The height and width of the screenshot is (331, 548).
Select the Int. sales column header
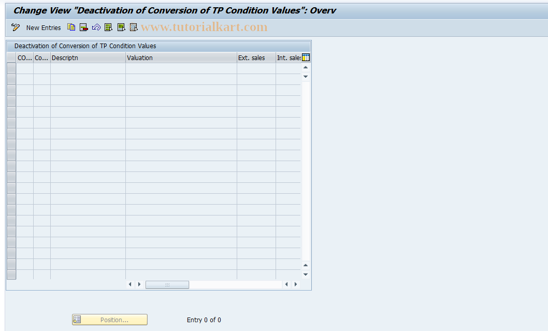click(289, 57)
